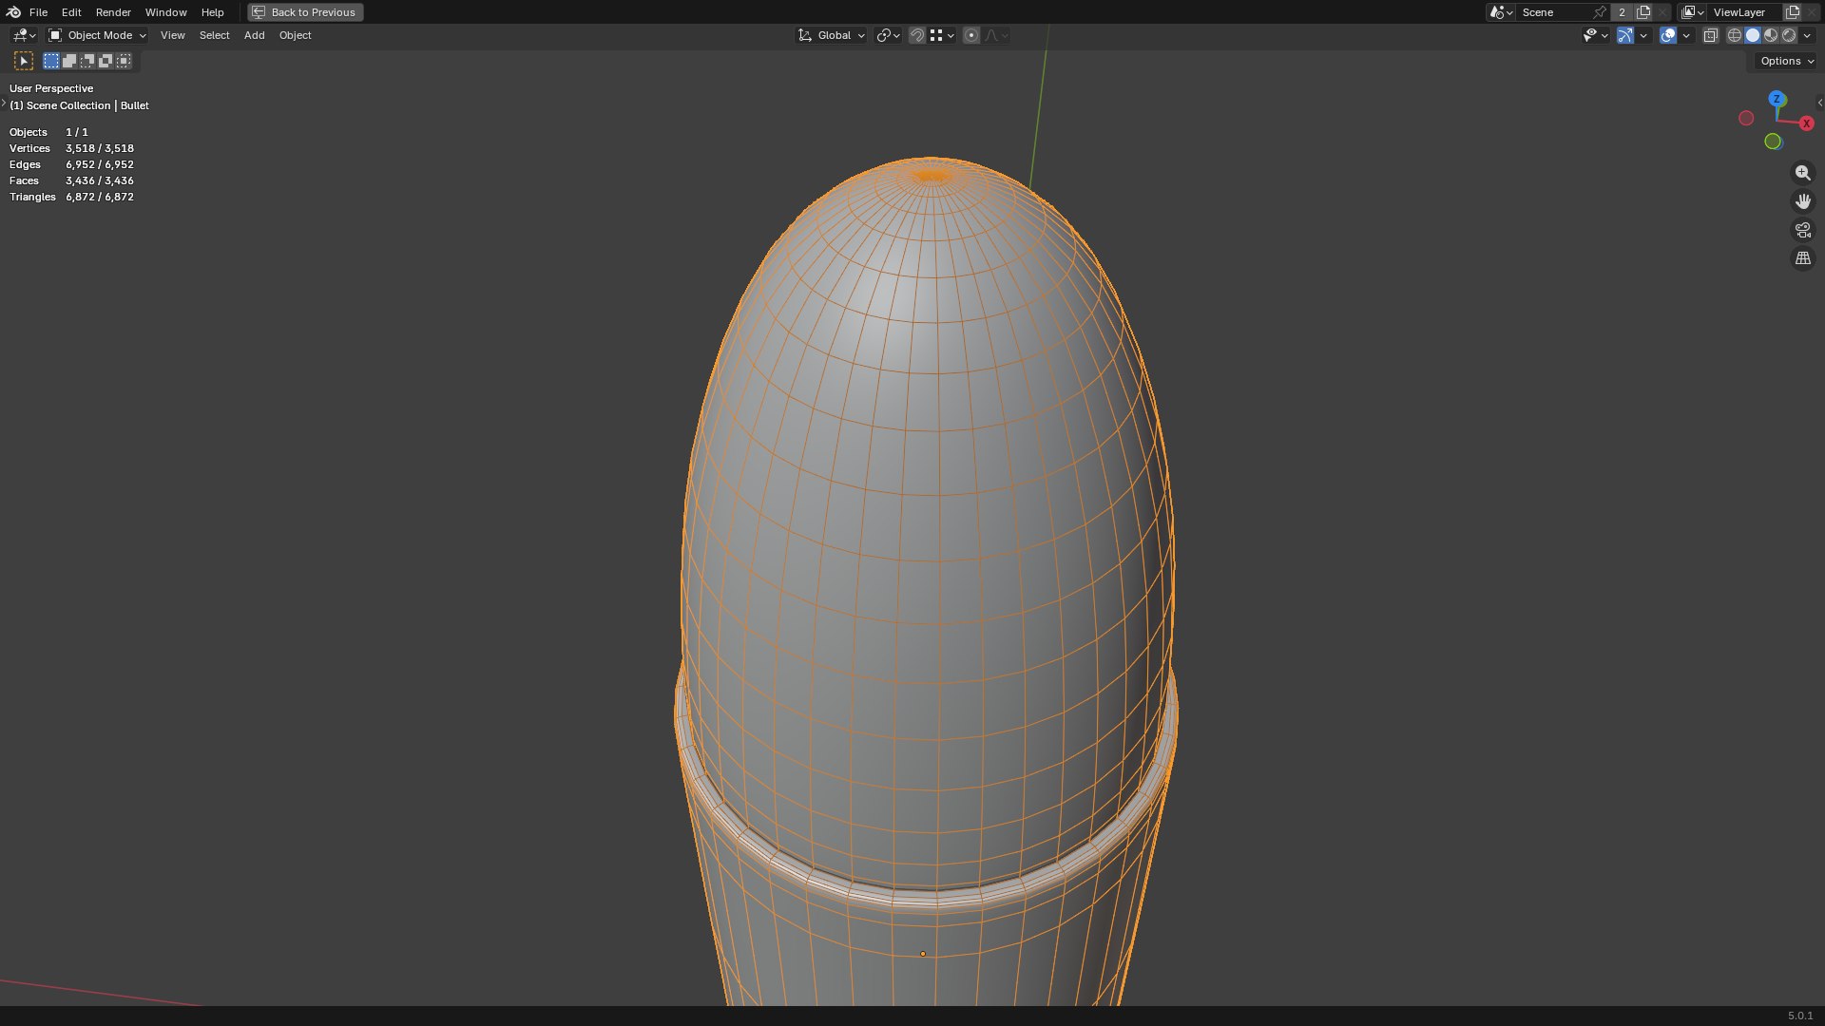Open the Edit menu

click(x=71, y=12)
